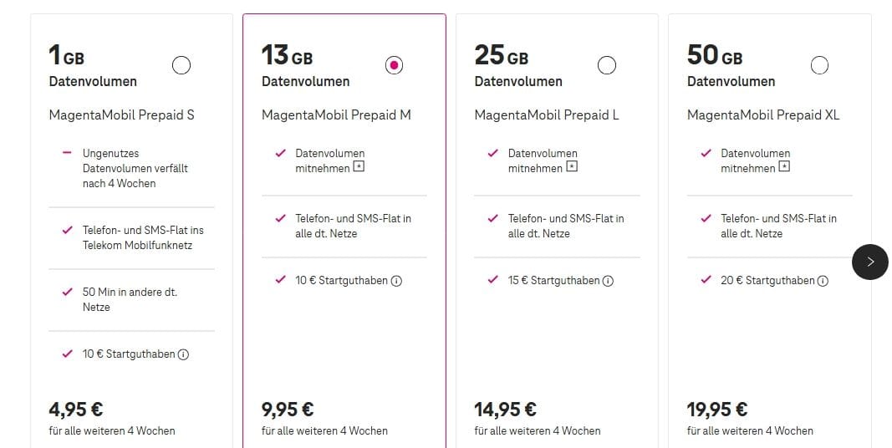Click the 9,95 € price in Prepaid M card
The width and height of the screenshot is (892, 448).
click(288, 410)
